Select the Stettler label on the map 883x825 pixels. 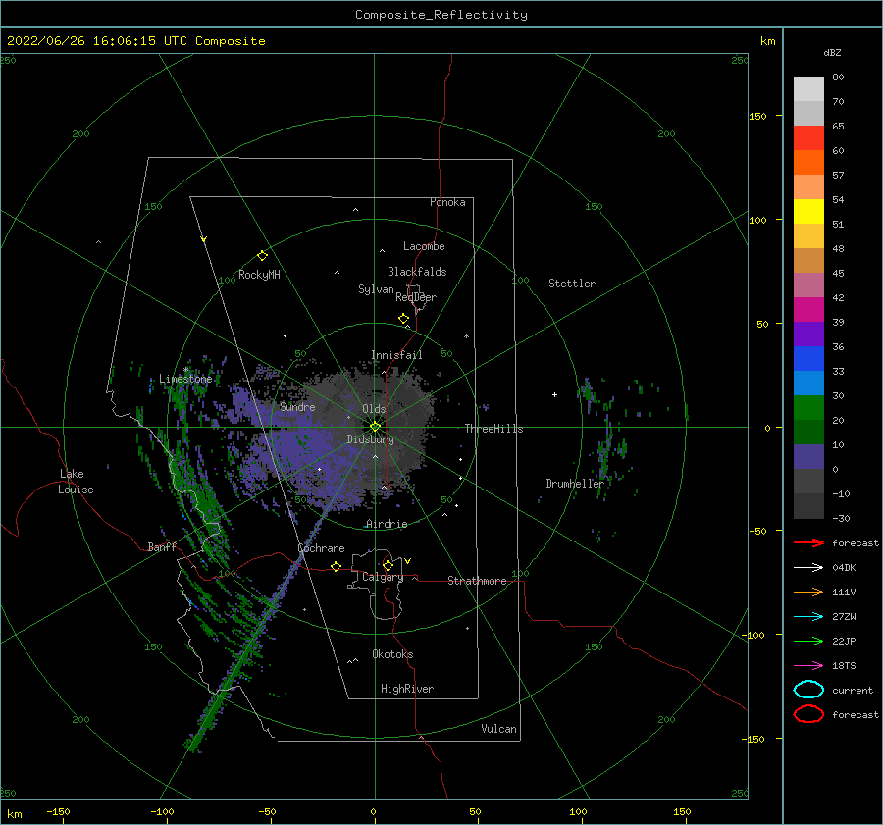click(x=572, y=284)
